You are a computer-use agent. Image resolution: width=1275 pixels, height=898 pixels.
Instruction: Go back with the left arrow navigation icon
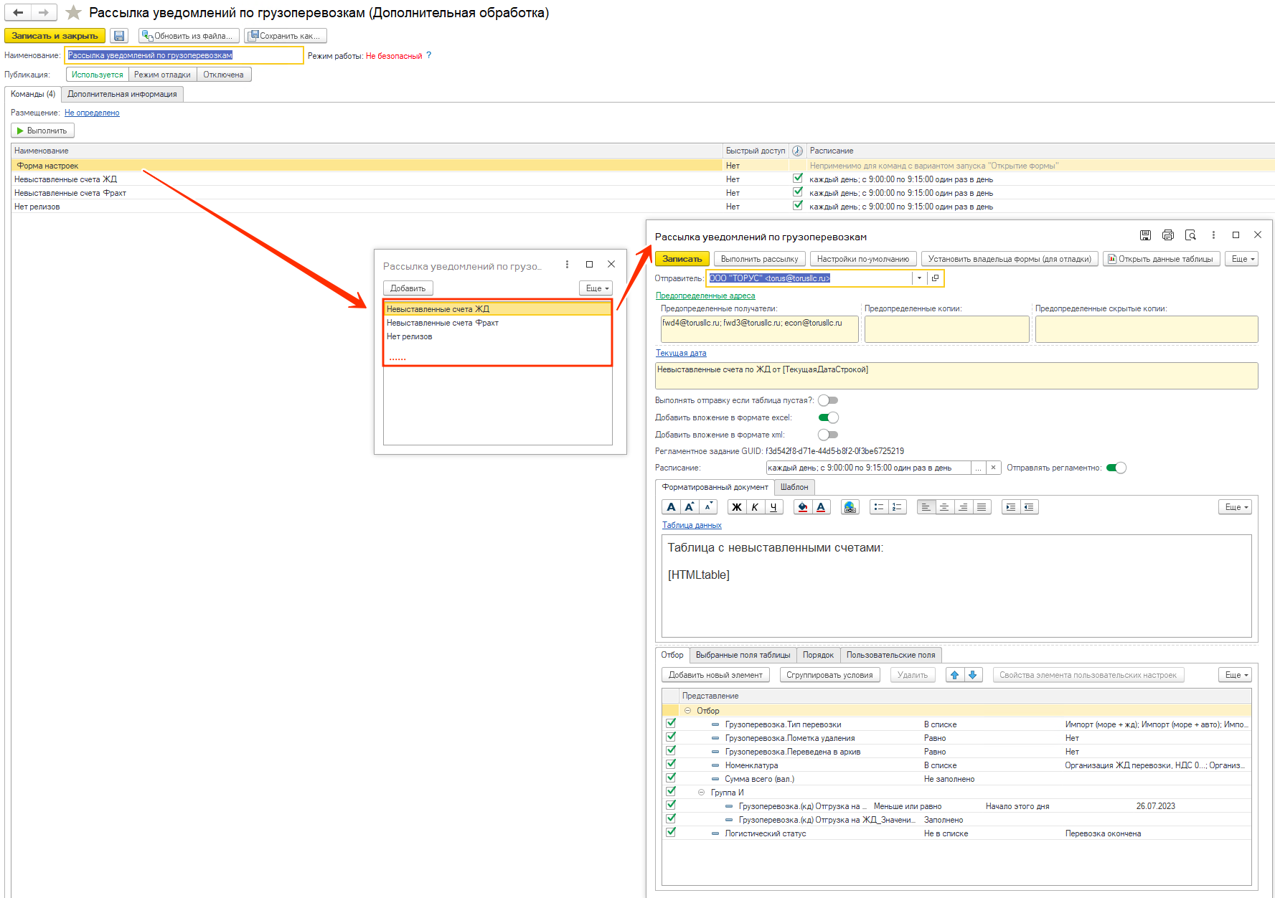18,12
